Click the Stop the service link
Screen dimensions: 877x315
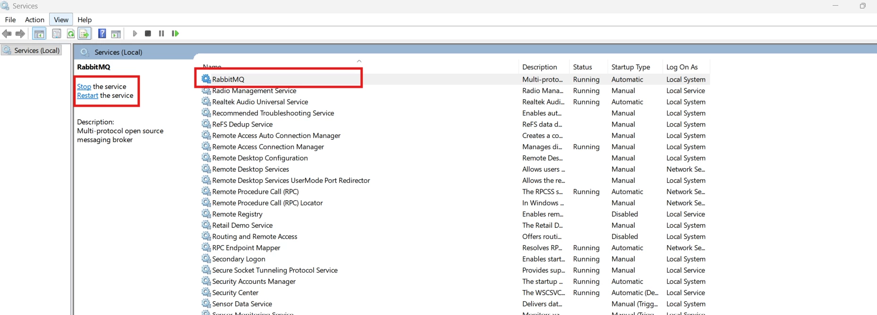84,86
